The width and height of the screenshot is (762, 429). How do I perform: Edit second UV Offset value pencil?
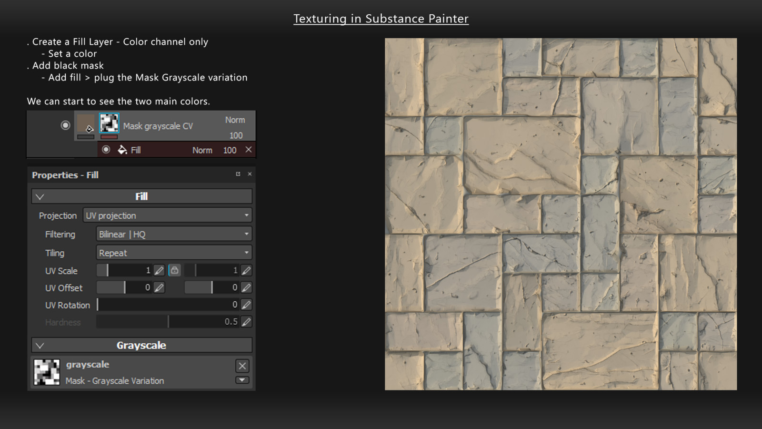[x=246, y=287]
